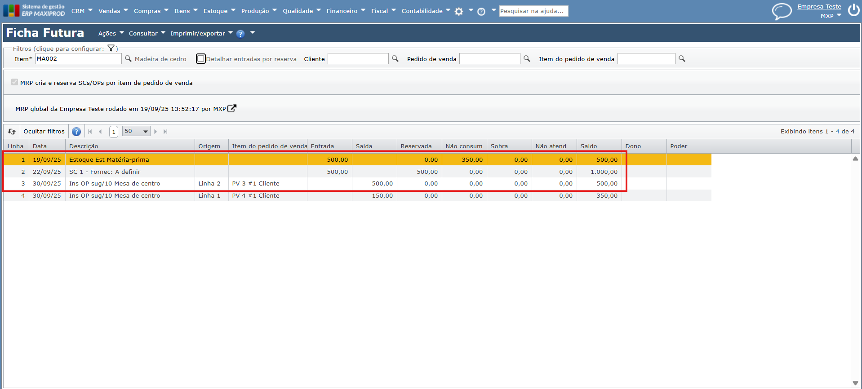862x389 pixels.
Task: Click the power logout icon
Action: click(853, 10)
